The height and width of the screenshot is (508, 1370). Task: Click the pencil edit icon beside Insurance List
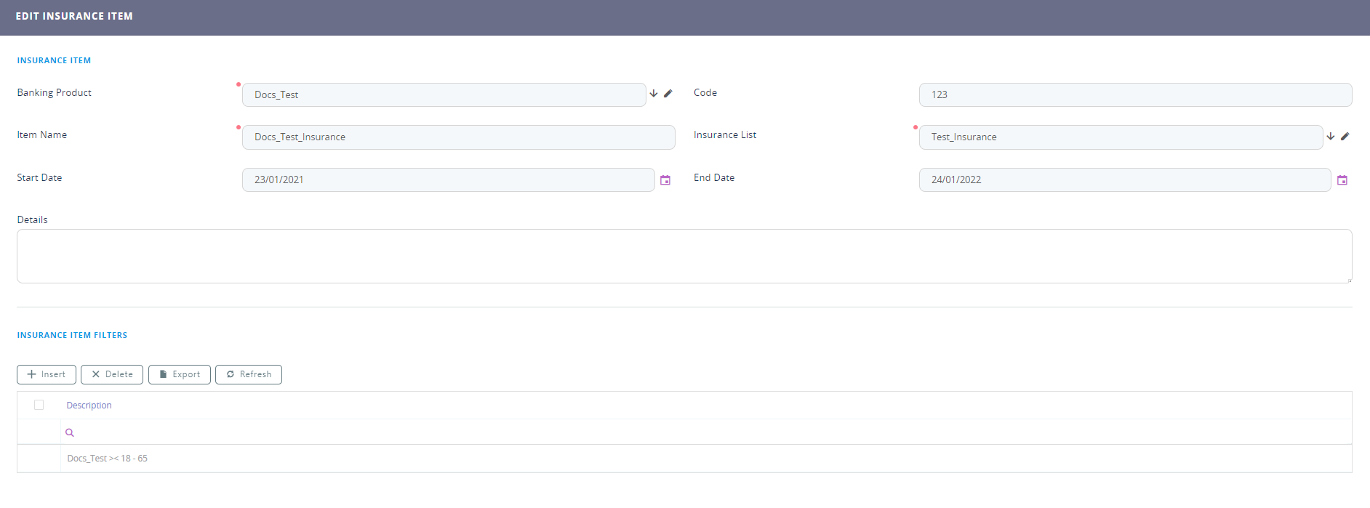tap(1345, 137)
